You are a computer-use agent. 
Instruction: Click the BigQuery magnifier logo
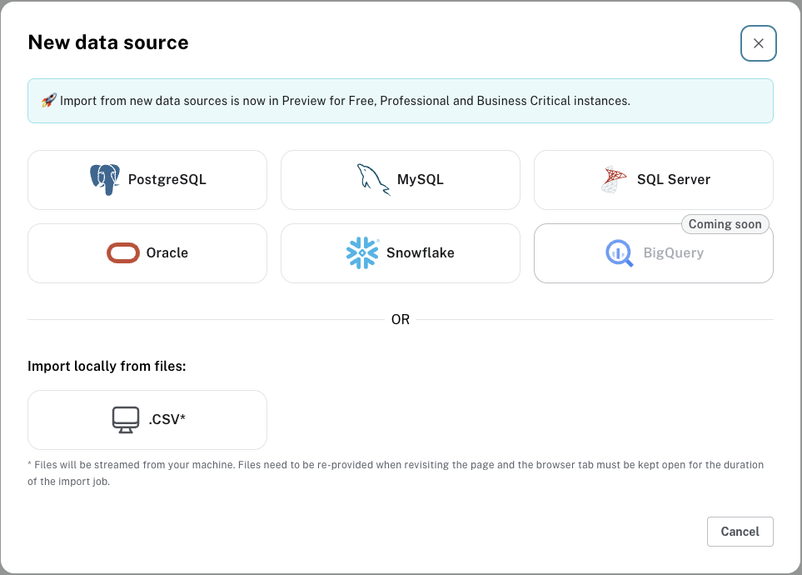[620, 253]
